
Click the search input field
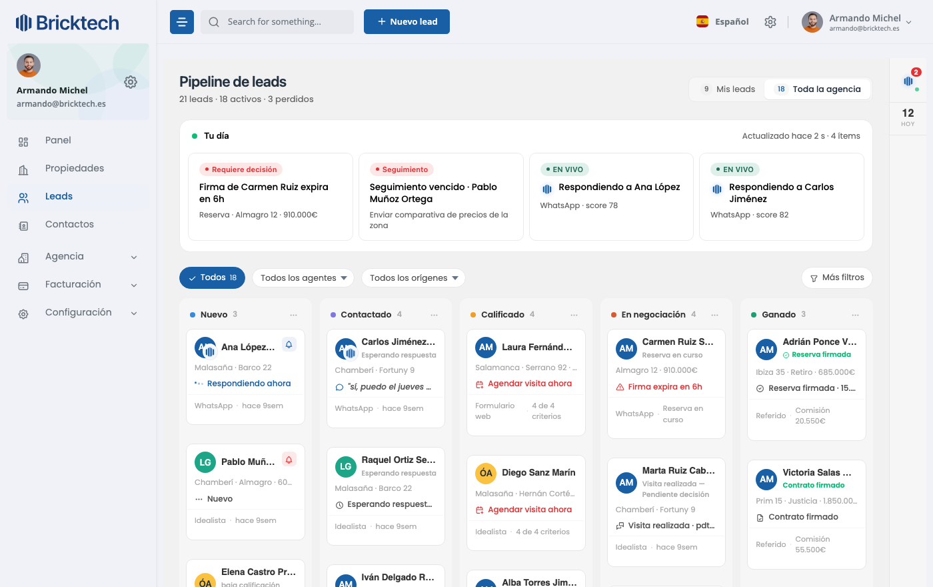coord(277,22)
